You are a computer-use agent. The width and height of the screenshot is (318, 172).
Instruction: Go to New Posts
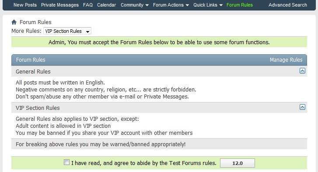tap(25, 5)
